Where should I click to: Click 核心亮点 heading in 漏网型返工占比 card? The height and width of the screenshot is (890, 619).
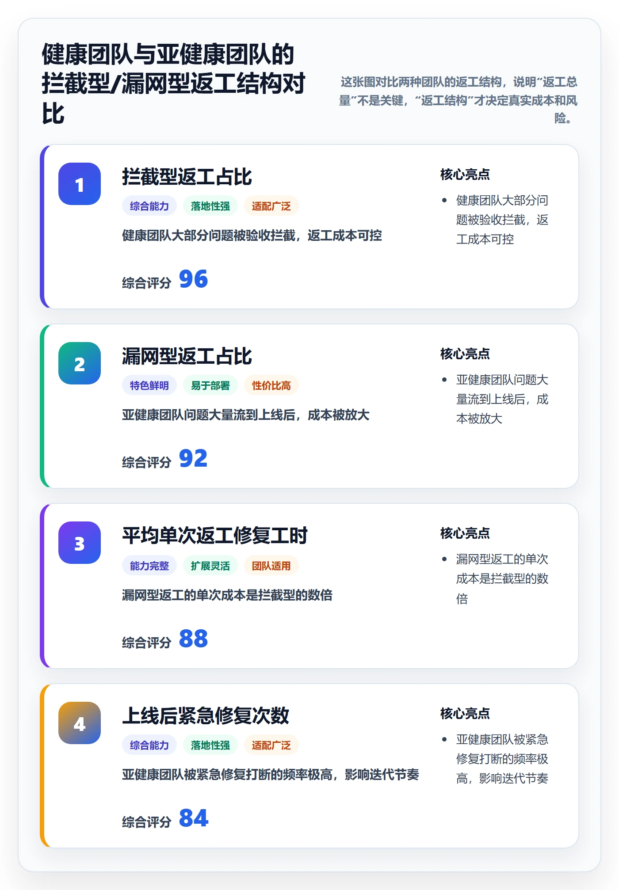point(465,354)
